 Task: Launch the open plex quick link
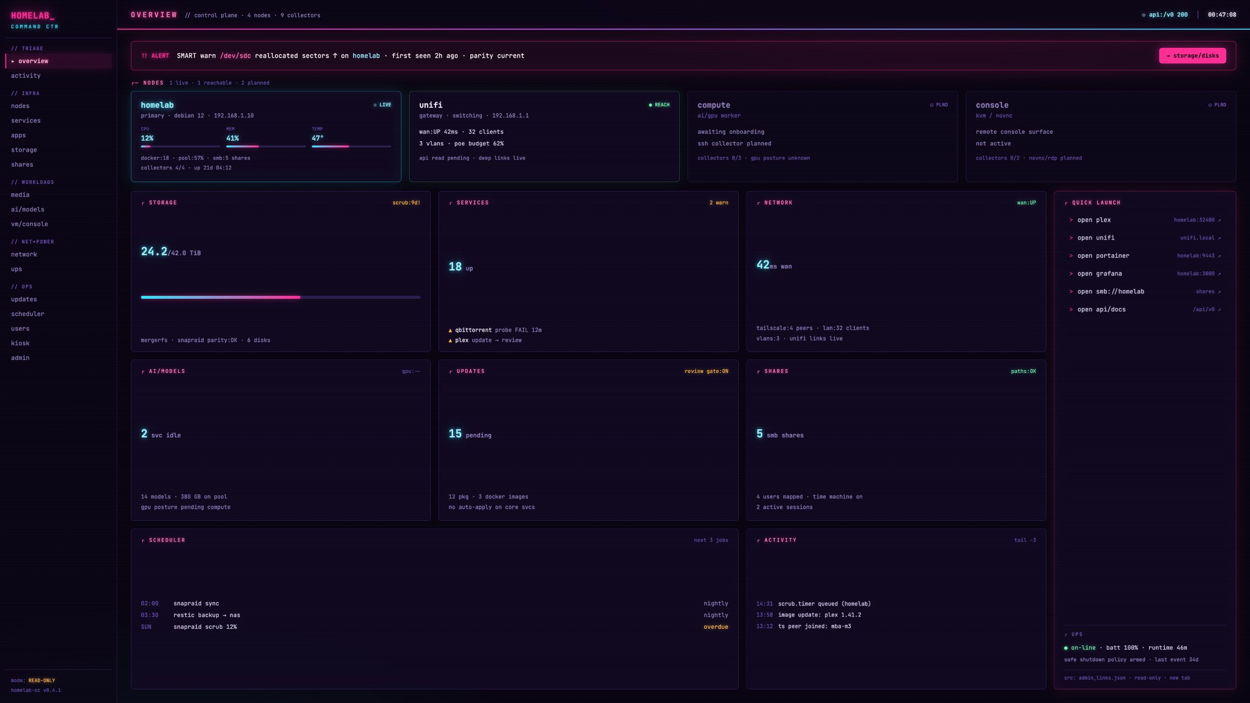(1145, 220)
